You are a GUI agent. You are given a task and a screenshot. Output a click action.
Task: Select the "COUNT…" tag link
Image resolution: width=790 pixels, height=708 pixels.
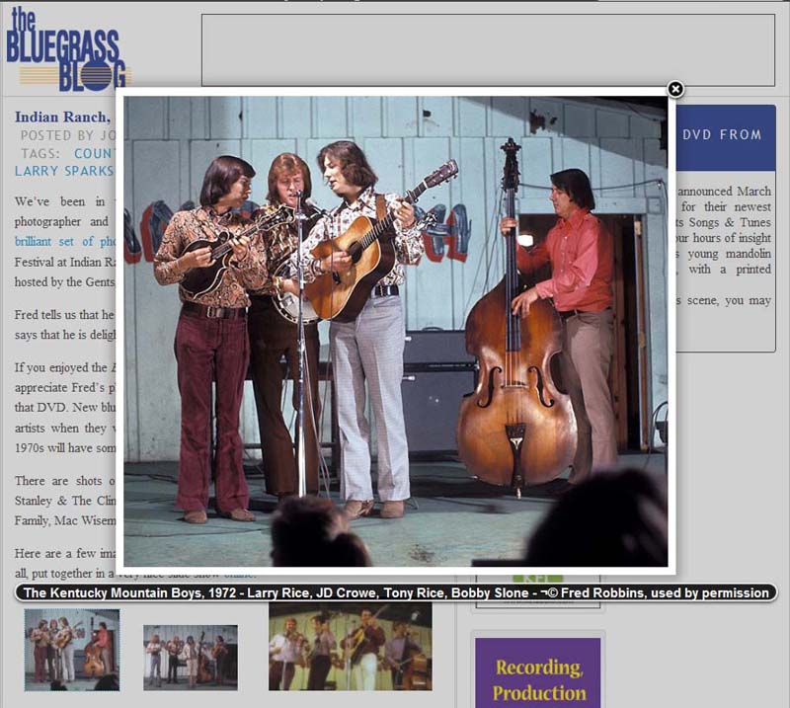(x=95, y=153)
